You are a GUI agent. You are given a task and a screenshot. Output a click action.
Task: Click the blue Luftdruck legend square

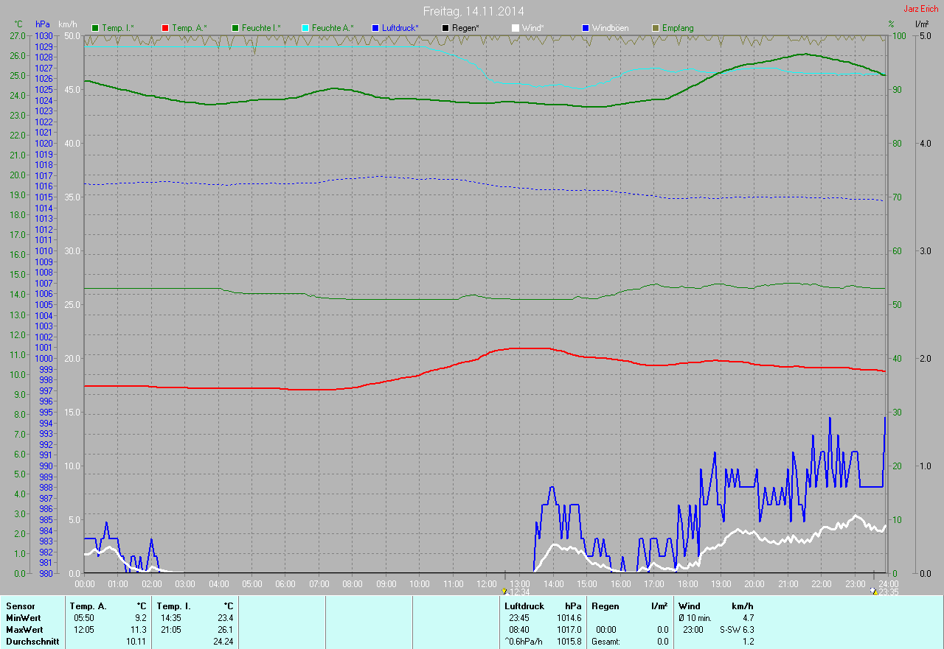click(375, 28)
